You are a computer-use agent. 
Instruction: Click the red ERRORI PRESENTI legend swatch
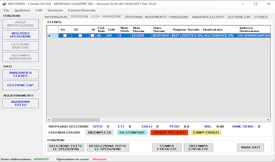tap(169, 133)
